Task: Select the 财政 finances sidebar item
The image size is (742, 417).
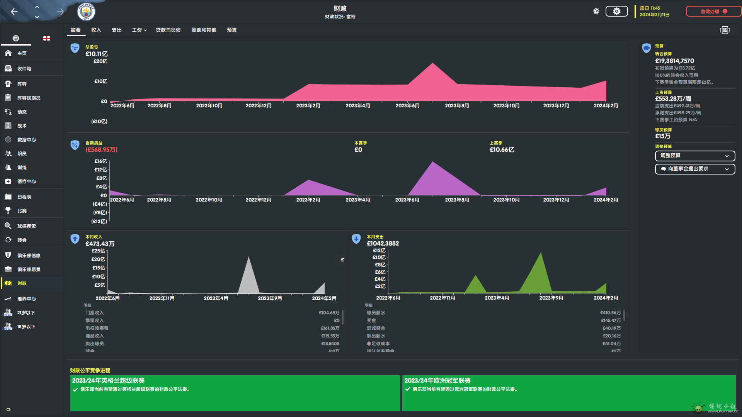Action: (32, 283)
